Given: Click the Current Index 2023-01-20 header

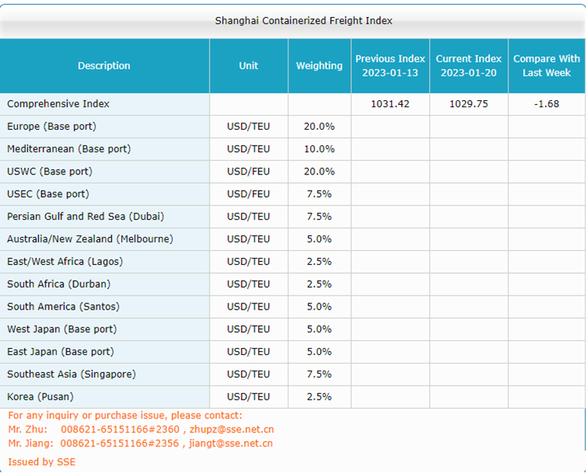Looking at the screenshot, I should pos(468,66).
